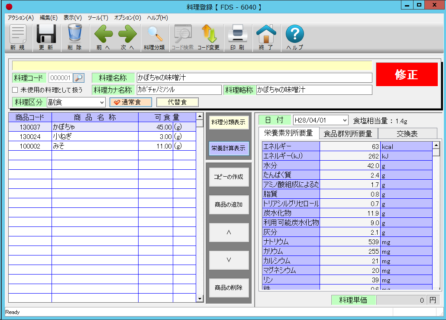
Task: Go to previous record with 前へ arrow
Action: coord(103,37)
